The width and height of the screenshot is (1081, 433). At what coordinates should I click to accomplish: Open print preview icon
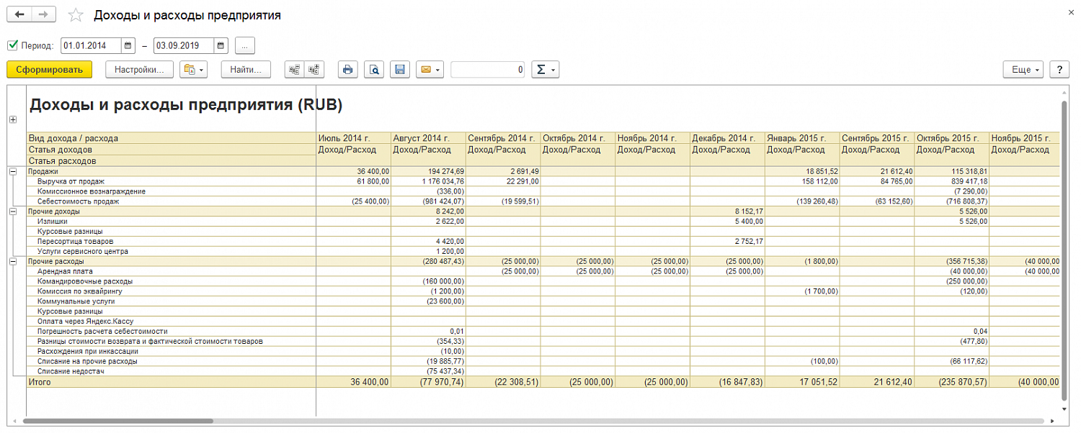[x=374, y=70]
